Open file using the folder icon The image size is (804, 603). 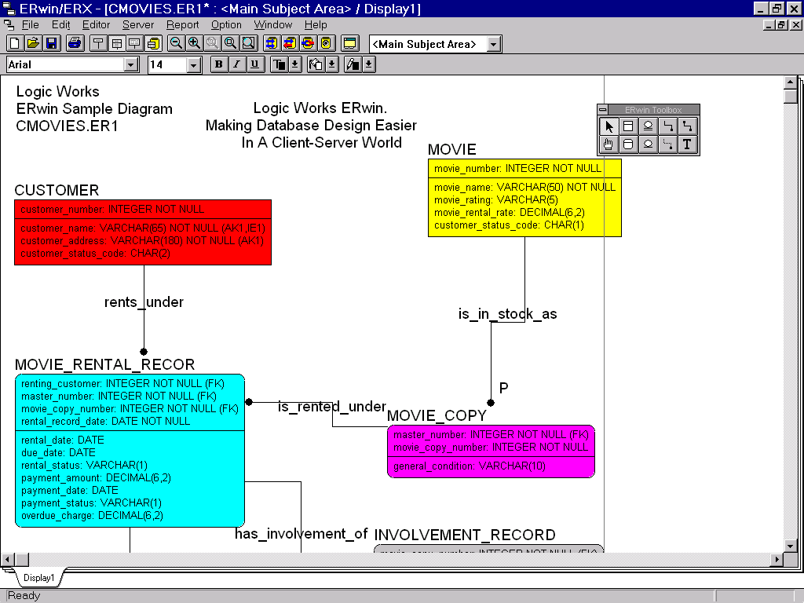click(x=33, y=43)
